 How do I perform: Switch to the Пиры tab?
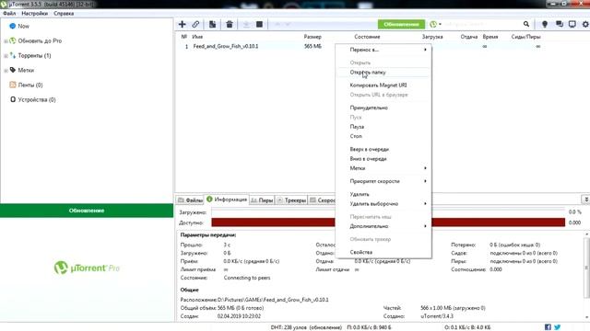pyautogui.click(x=262, y=200)
